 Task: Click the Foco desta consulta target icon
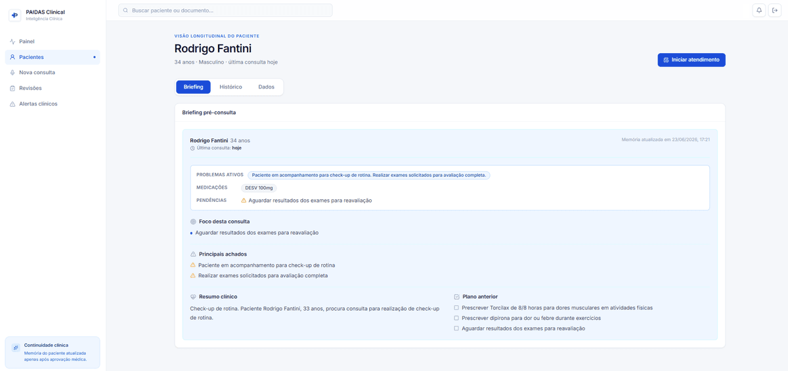pos(193,222)
